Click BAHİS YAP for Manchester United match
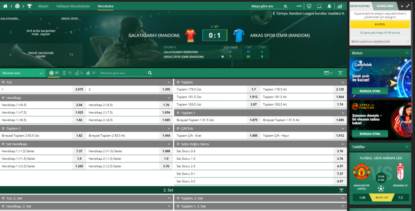This screenshot has width=415, height=211. (381, 198)
